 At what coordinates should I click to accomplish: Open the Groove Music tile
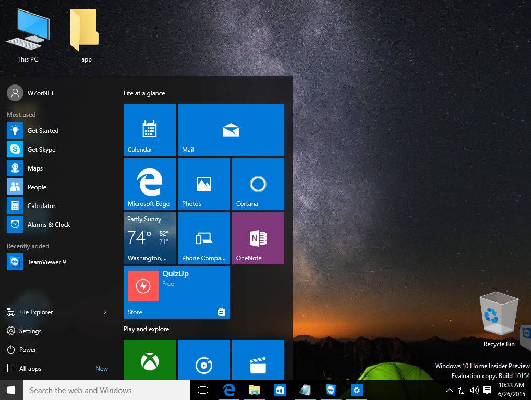(204, 359)
